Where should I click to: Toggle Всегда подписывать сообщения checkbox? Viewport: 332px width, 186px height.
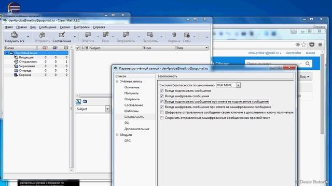tap(162, 91)
